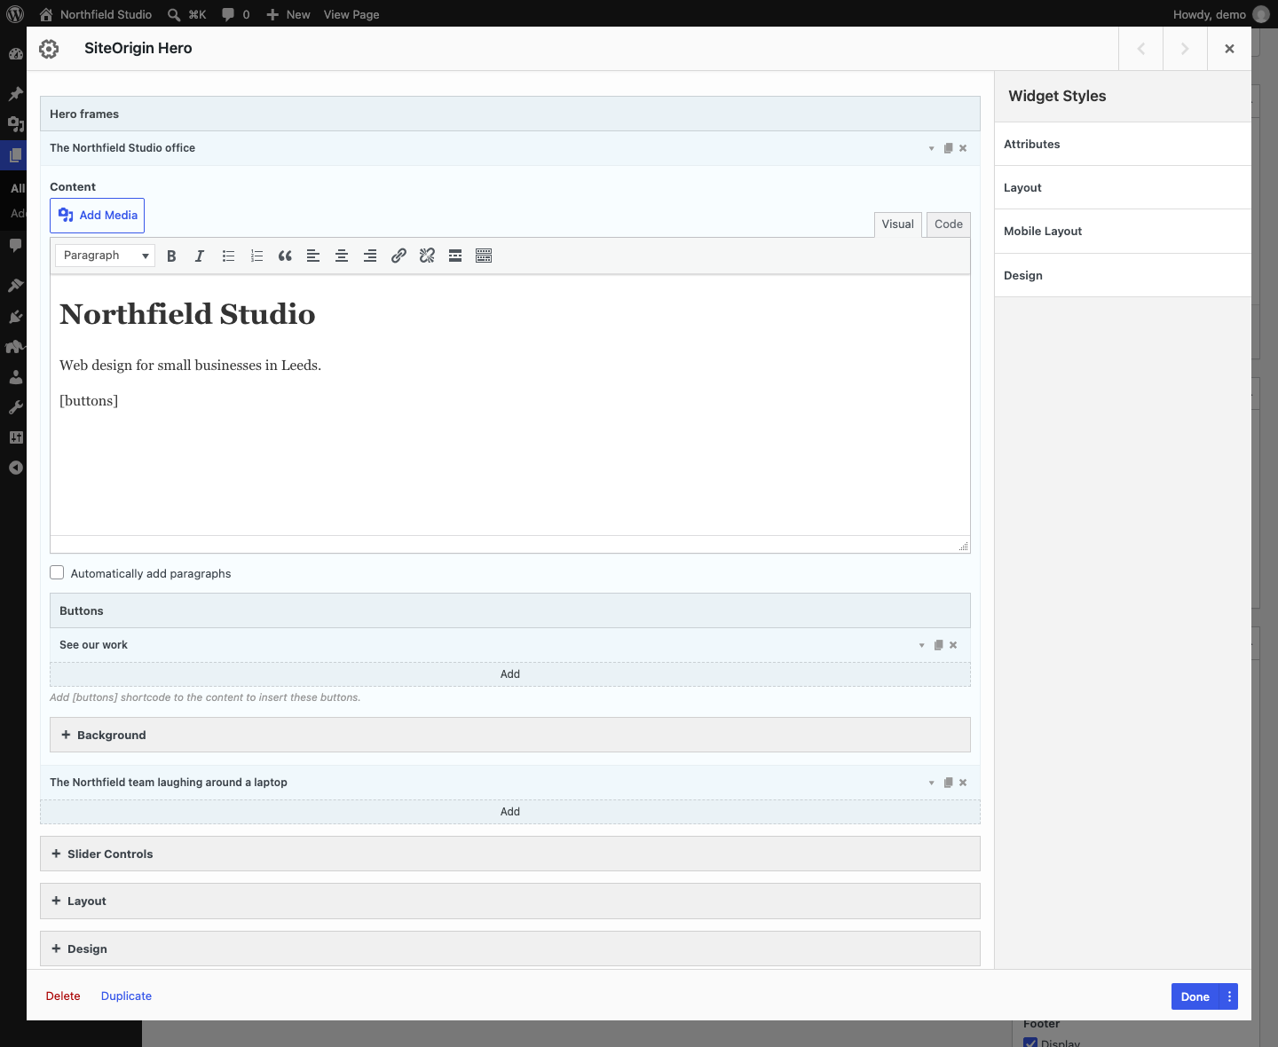Expand the Slider Controls section
This screenshot has height=1047, width=1278.
click(x=510, y=854)
